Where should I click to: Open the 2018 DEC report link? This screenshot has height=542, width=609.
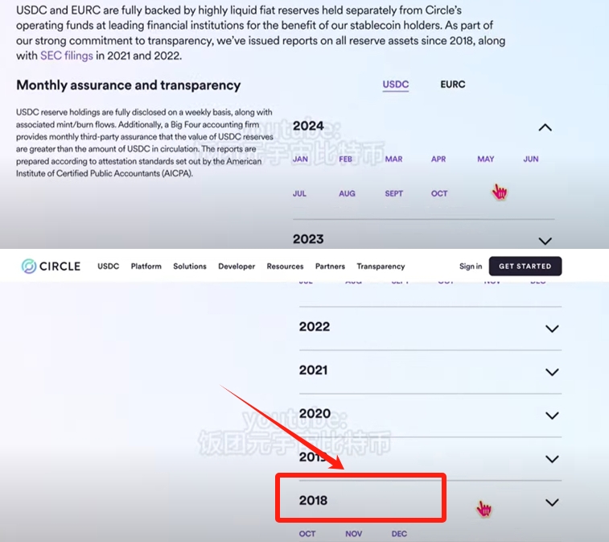tap(399, 534)
